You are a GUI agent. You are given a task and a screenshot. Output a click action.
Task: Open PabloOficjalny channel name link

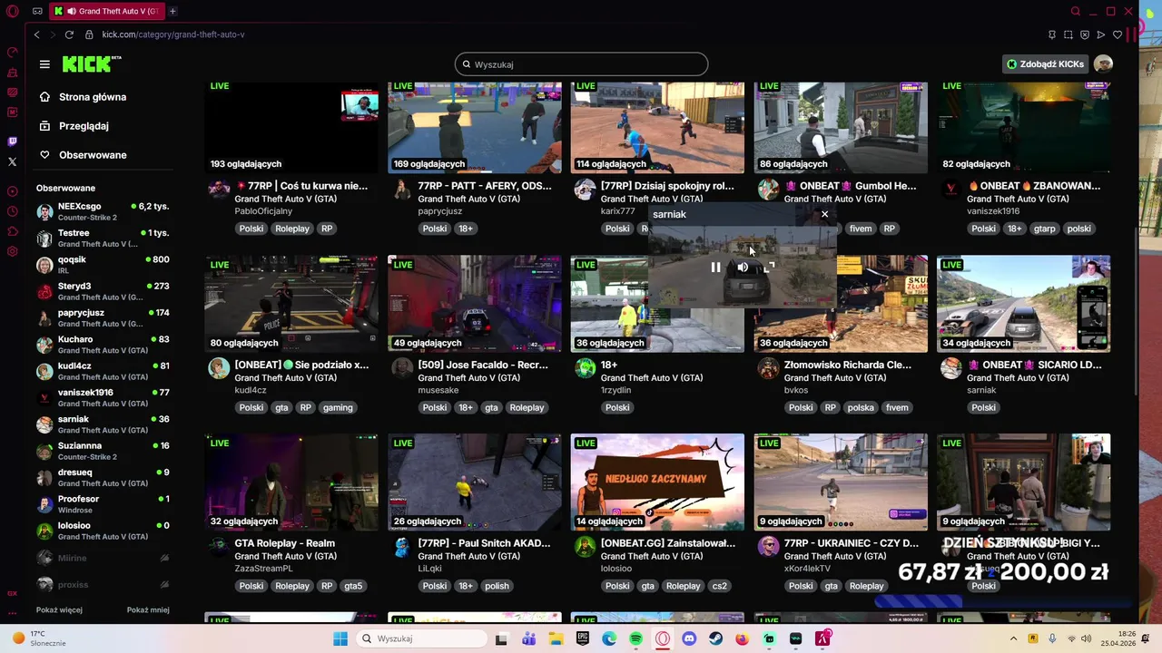coord(263,211)
